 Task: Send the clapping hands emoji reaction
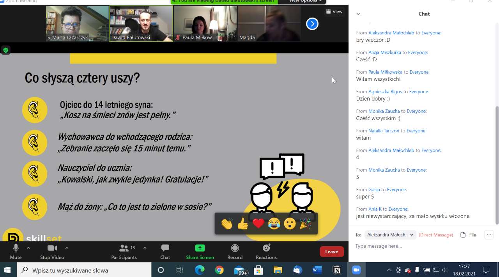(x=226, y=224)
